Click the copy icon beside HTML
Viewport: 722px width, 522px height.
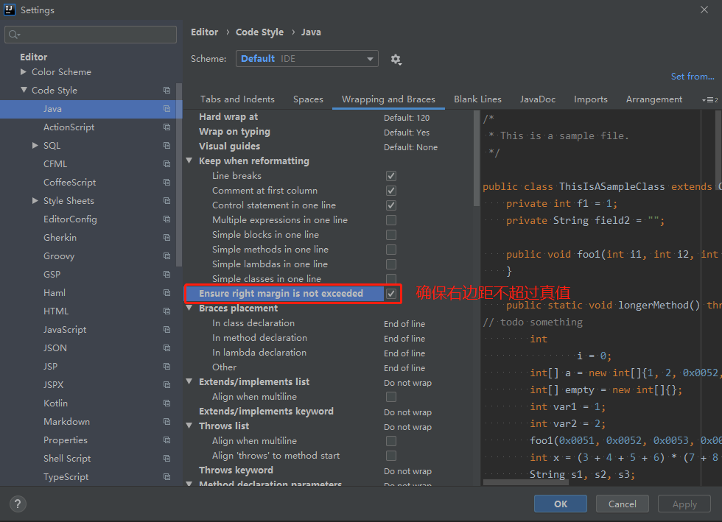[x=167, y=311]
